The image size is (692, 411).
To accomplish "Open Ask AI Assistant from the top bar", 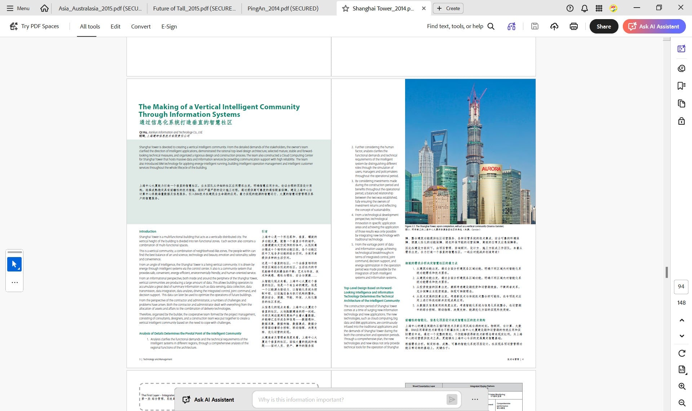I will click(654, 26).
